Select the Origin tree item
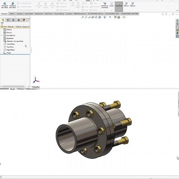179x179 pixels. pos(7,53)
